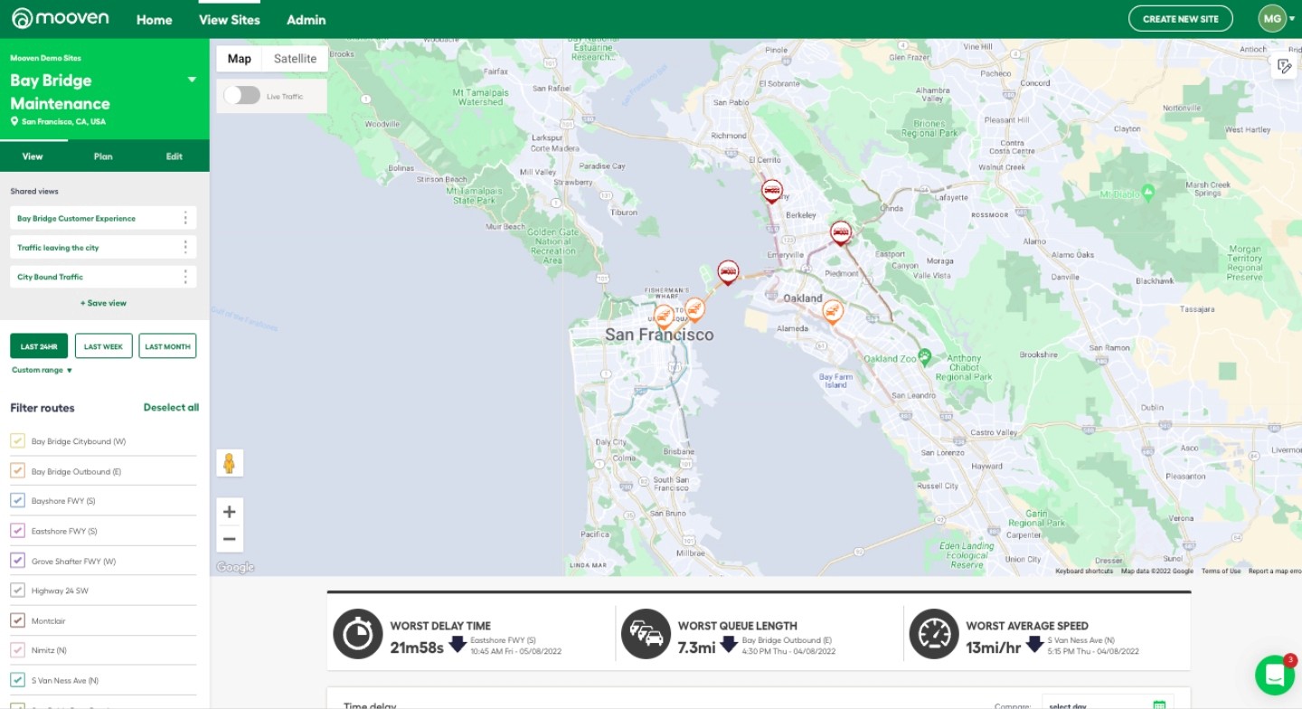
Task: Open options for Bay Bridge Customer Experience view
Action: [x=185, y=218]
